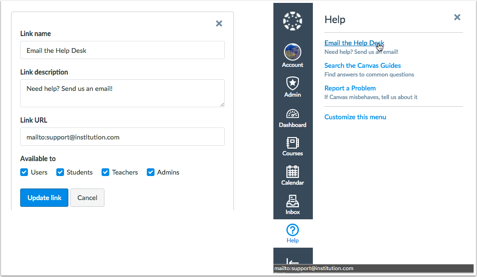
Task: Select the Help sidebar icon
Action: point(293,230)
